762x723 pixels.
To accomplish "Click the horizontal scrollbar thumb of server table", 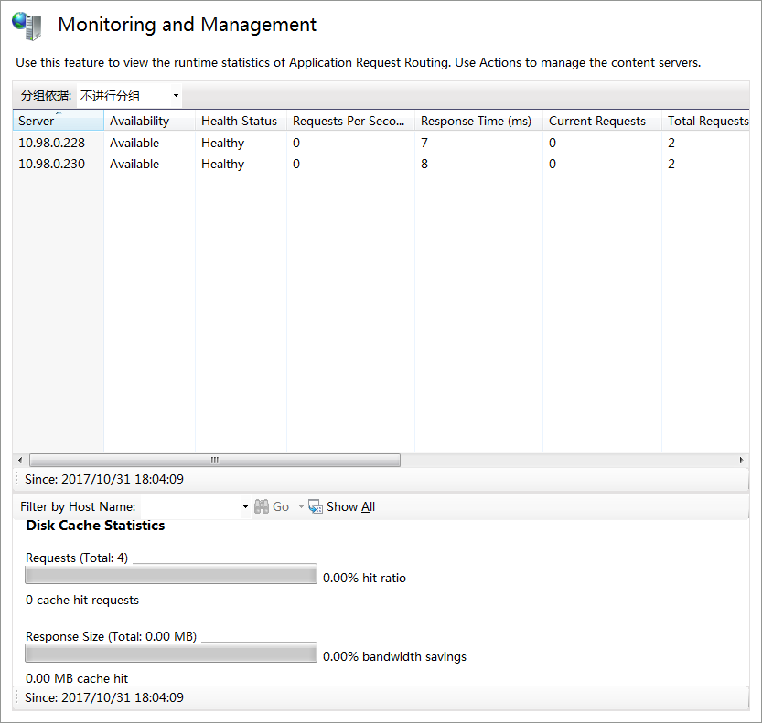I will click(215, 460).
